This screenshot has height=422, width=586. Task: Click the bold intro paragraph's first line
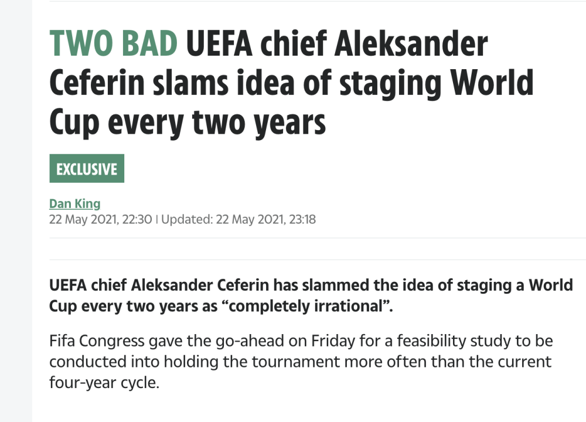click(x=311, y=285)
